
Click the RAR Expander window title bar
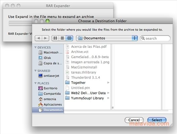[58, 6]
